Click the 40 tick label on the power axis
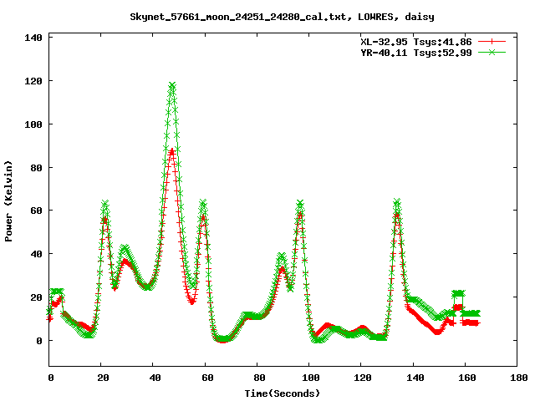Image resolution: width=535 pixels, height=401 pixels. 37,254
